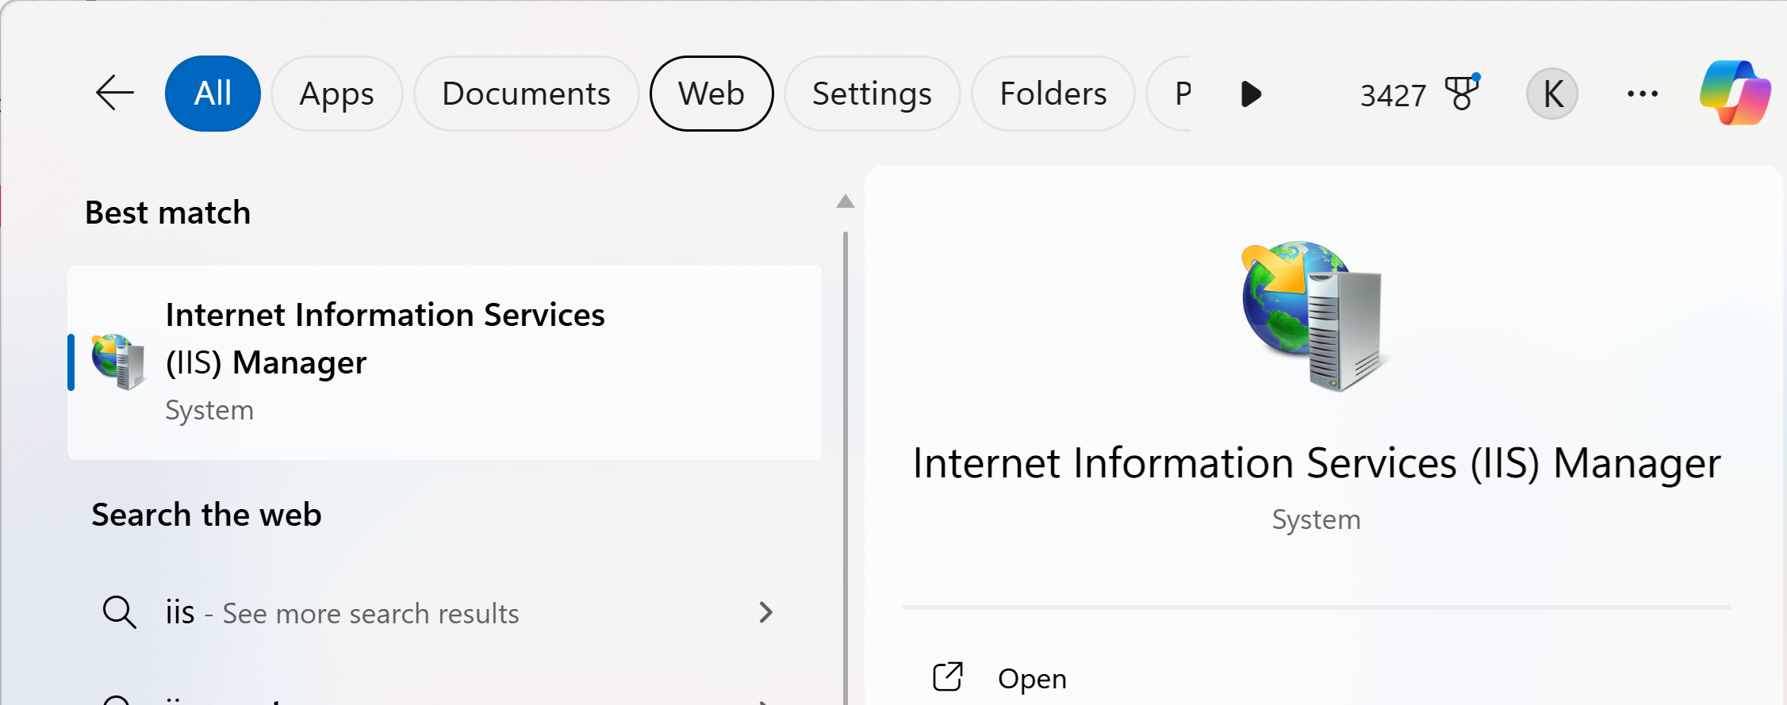Image resolution: width=1787 pixels, height=705 pixels.
Task: Show more filter tabs with the play arrow
Action: (x=1251, y=94)
